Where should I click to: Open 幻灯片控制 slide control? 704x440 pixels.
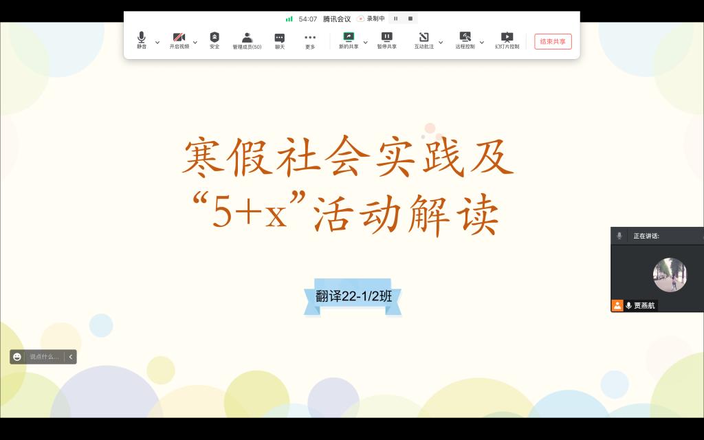tap(507, 40)
